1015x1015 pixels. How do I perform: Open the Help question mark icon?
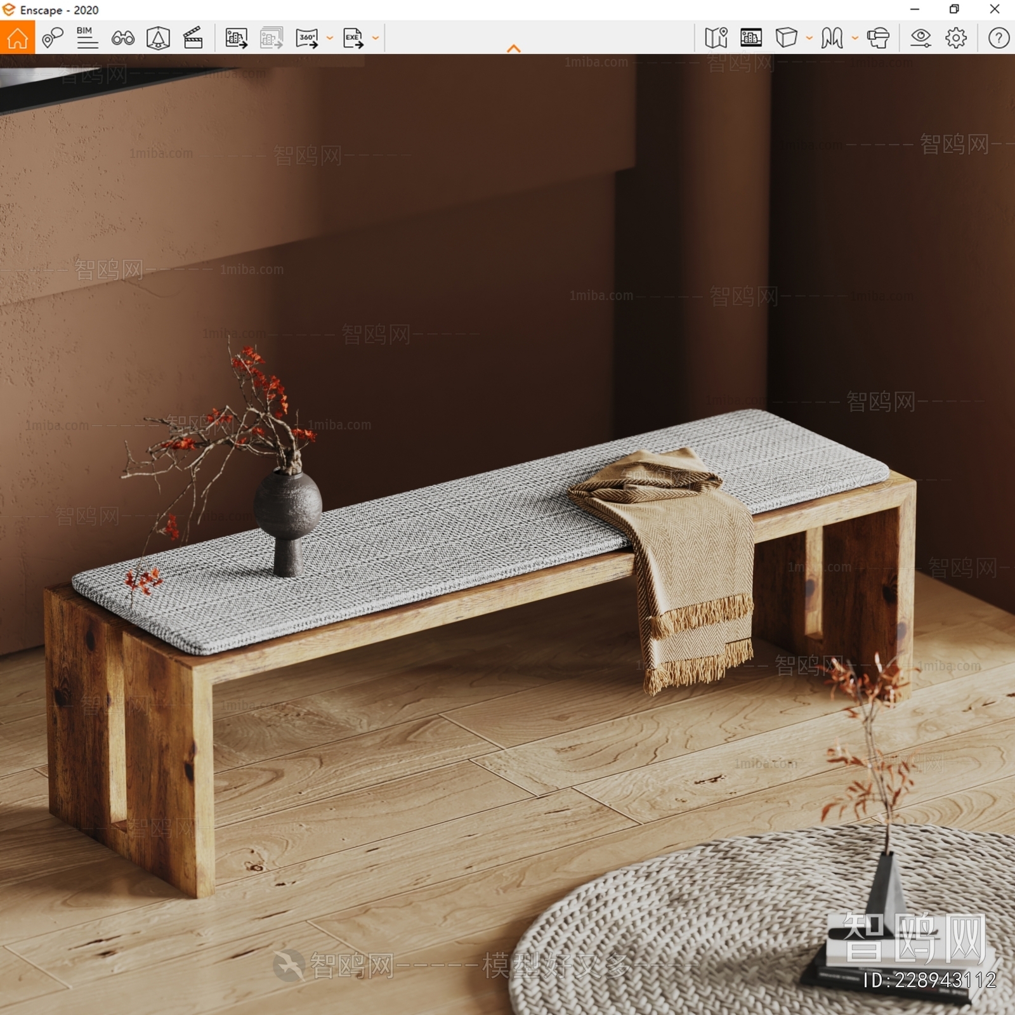tap(999, 38)
